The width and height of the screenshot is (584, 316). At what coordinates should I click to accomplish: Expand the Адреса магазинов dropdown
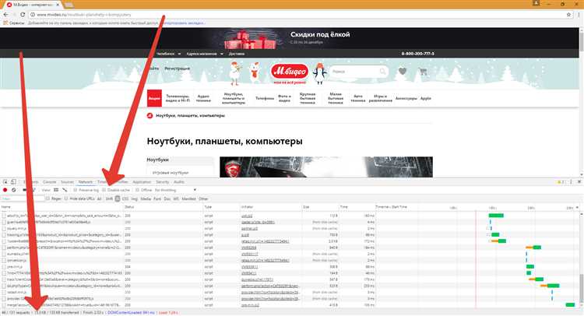click(205, 54)
